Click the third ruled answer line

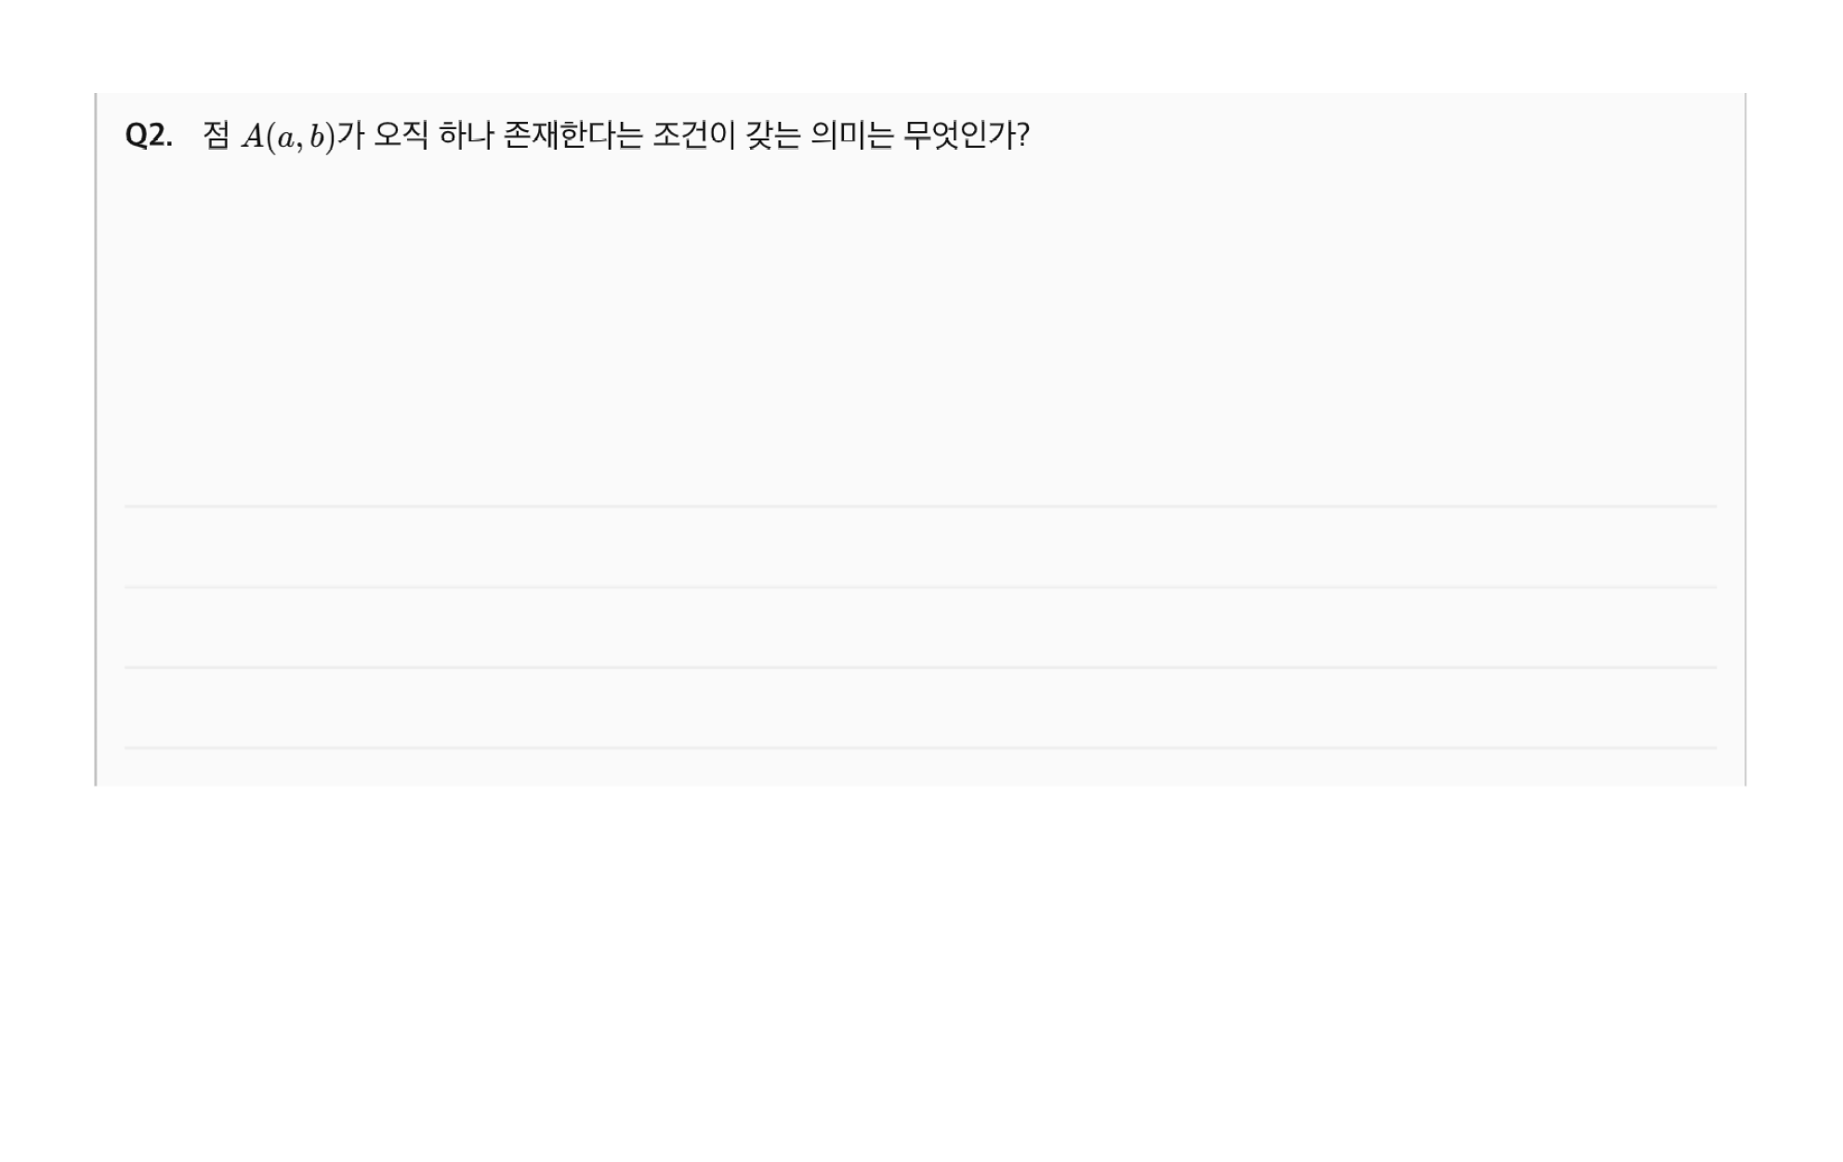click(x=920, y=667)
